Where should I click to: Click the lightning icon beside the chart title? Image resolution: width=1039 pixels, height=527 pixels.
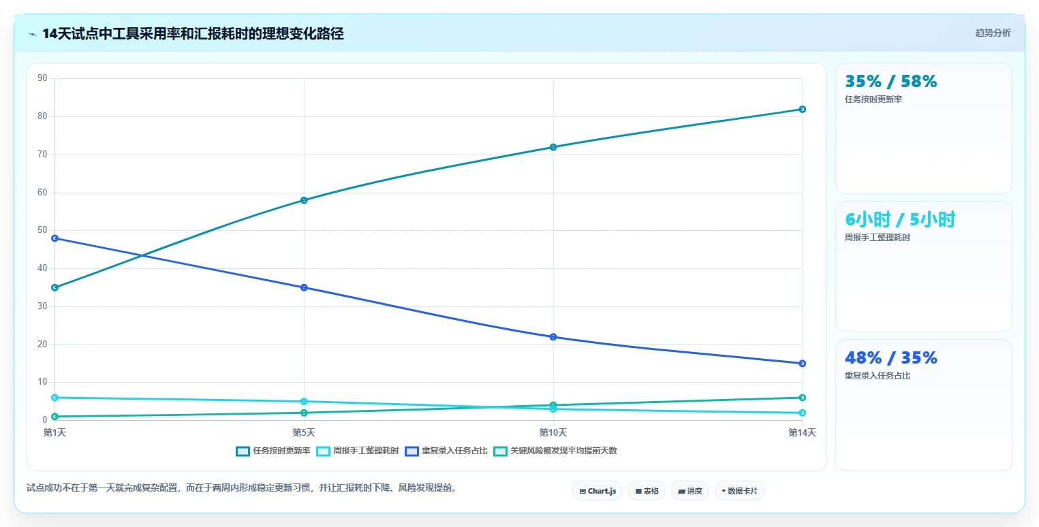(33, 35)
